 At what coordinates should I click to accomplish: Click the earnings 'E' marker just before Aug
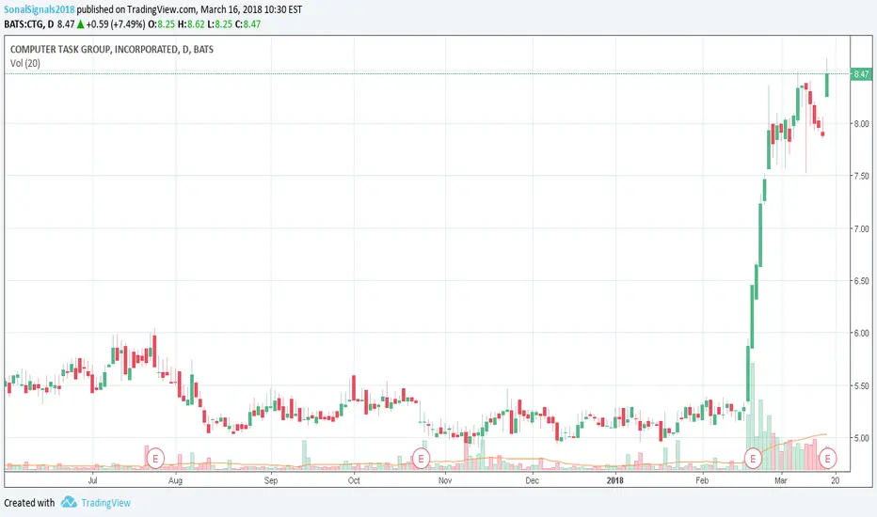[x=155, y=459]
